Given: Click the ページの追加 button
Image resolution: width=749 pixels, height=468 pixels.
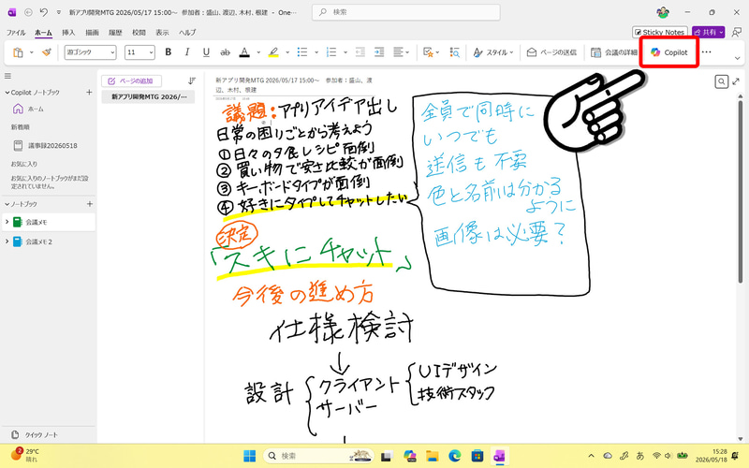Looking at the screenshot, I should coord(131,81).
